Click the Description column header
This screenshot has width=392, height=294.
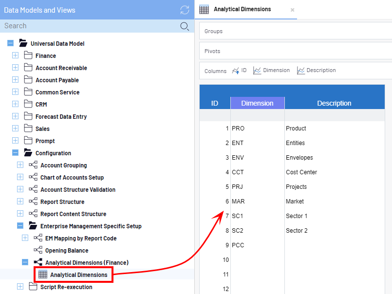(x=334, y=103)
